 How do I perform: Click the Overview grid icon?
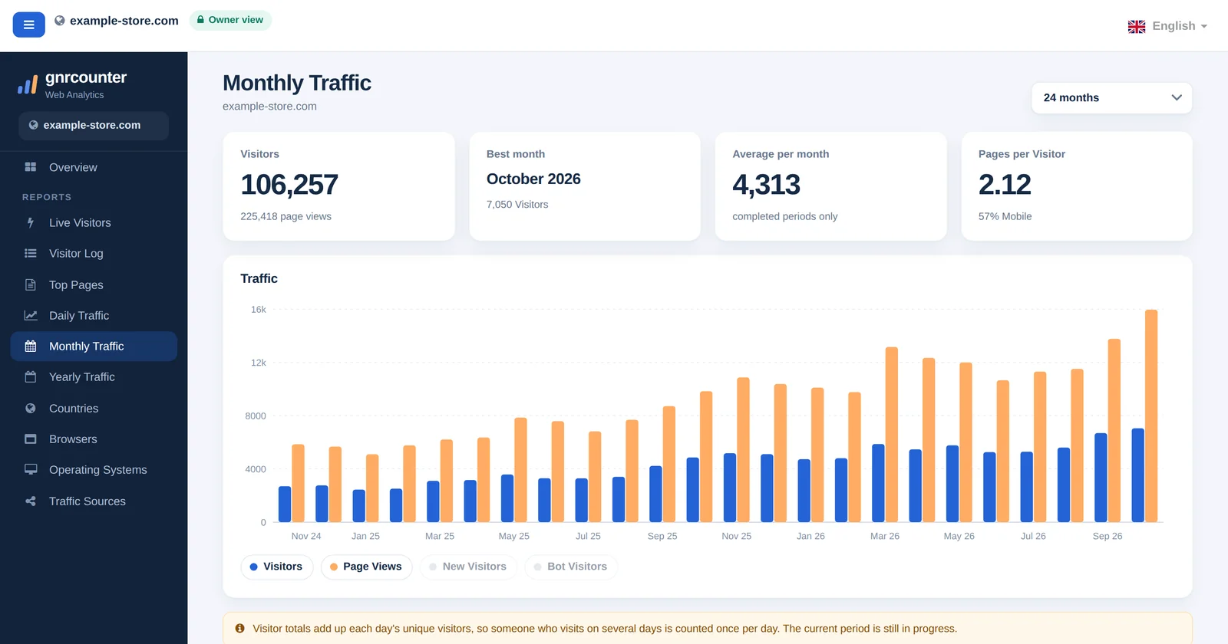(x=31, y=167)
